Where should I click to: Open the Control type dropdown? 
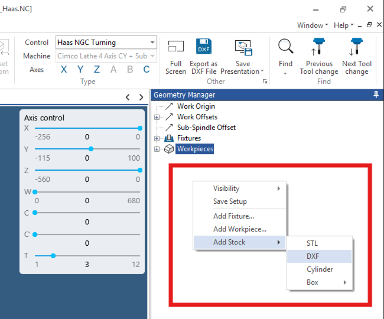click(x=152, y=43)
